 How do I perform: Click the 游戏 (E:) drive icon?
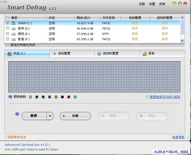tap(14, 34)
